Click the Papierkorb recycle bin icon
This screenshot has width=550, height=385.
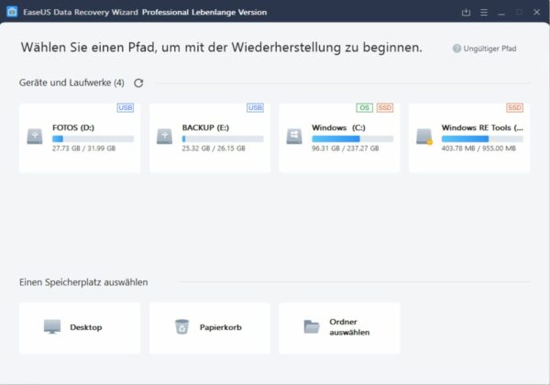coord(182,327)
